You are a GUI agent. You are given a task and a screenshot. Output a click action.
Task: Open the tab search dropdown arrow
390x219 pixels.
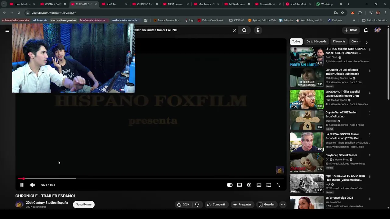[x=4, y=4]
